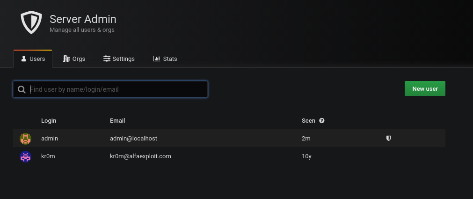Open the admin user's avatar
The height and width of the screenshot is (199, 473).
(25, 139)
